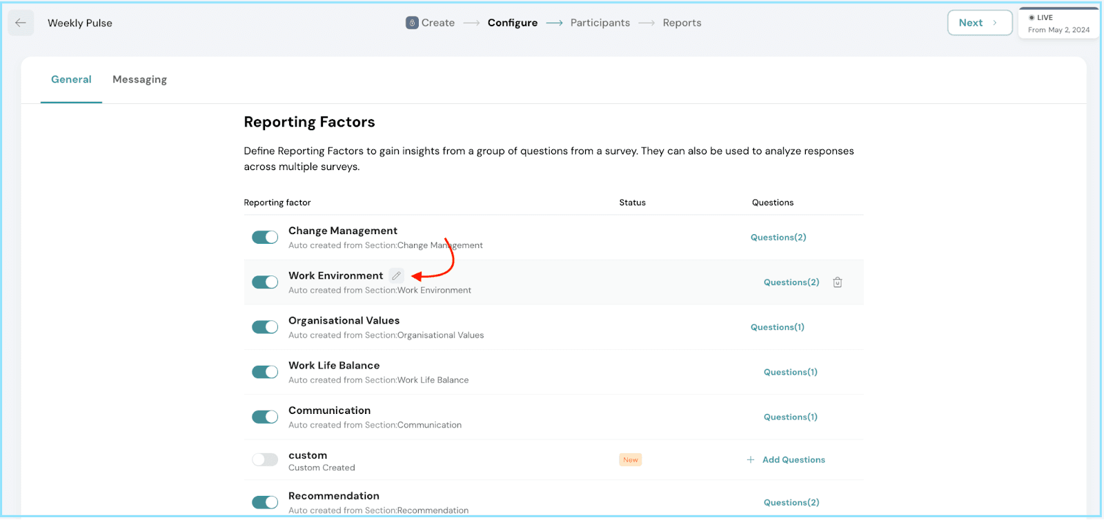The image size is (1104, 520).
Task: Open Questions(2) for Change Management
Action: pyautogui.click(x=778, y=238)
